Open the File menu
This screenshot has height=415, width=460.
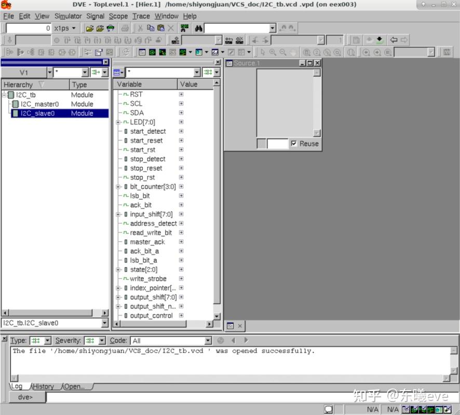[x=8, y=16]
